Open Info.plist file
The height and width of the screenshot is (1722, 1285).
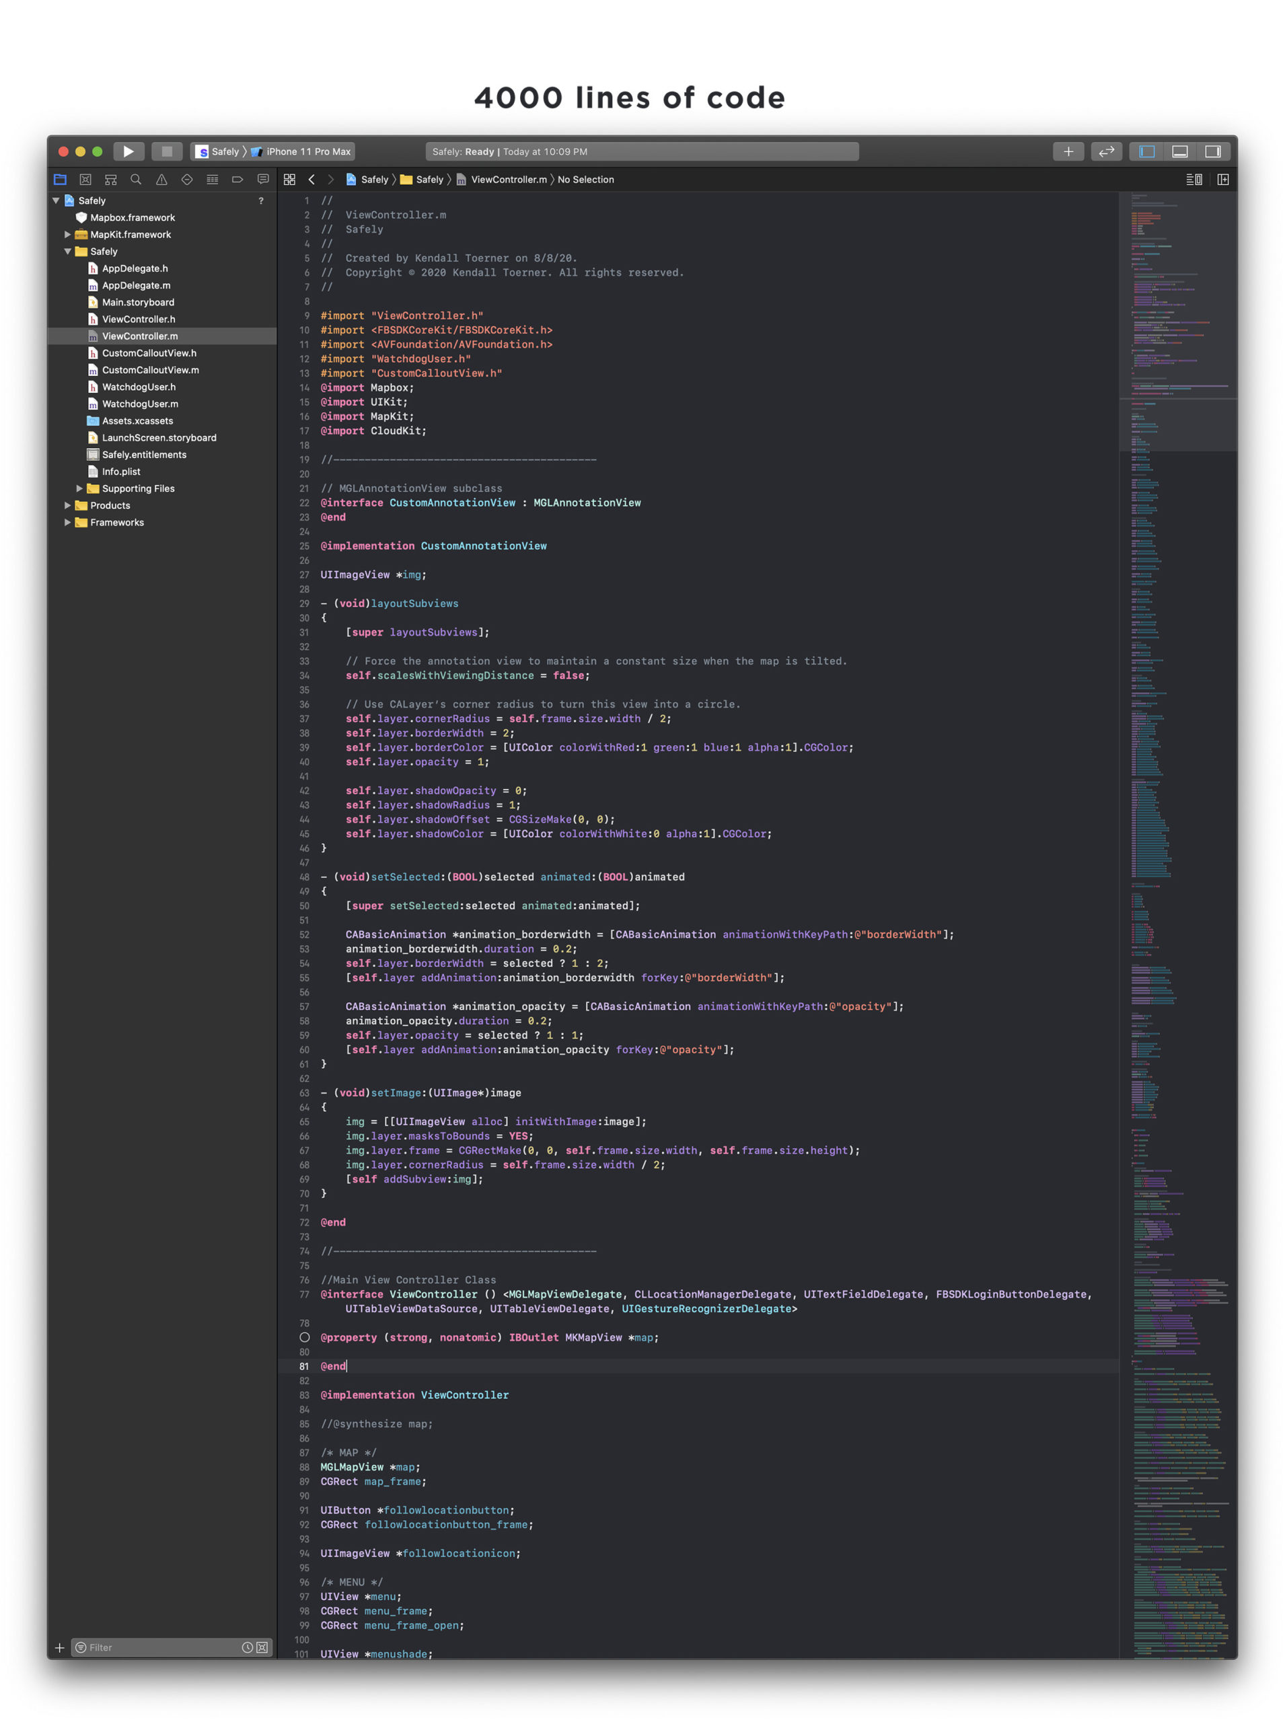(121, 472)
